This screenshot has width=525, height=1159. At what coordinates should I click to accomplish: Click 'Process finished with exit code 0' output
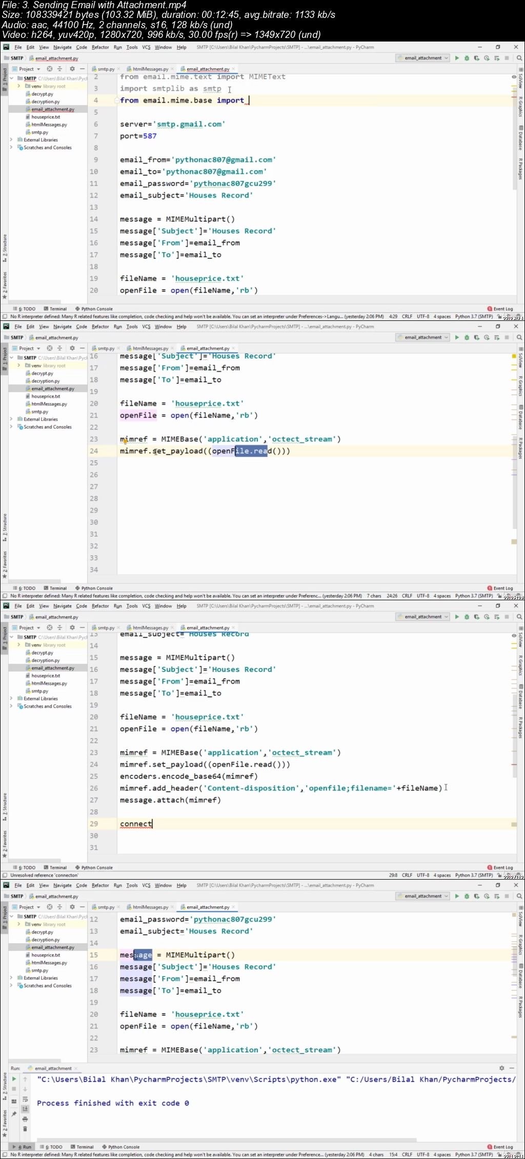113,1103
